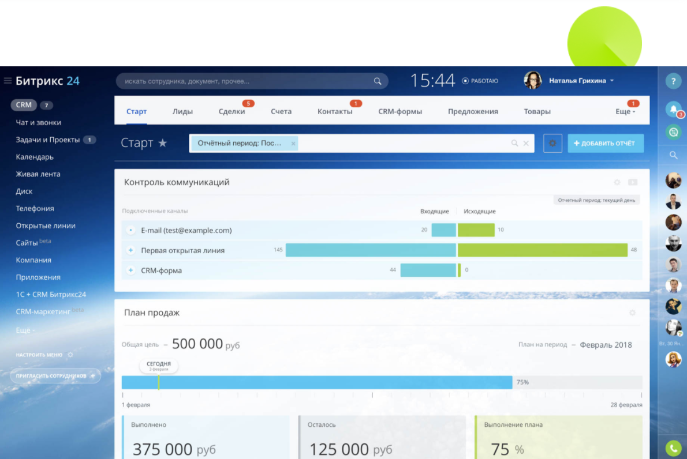The image size is (687, 459).
Task: Click the filter field magnifier icon
Action: click(x=514, y=143)
